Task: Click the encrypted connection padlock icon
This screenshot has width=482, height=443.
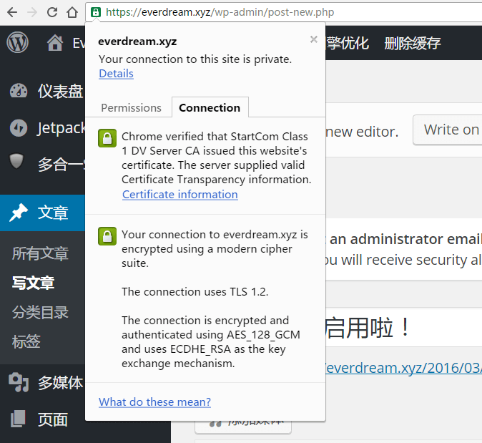Action: click(107, 236)
